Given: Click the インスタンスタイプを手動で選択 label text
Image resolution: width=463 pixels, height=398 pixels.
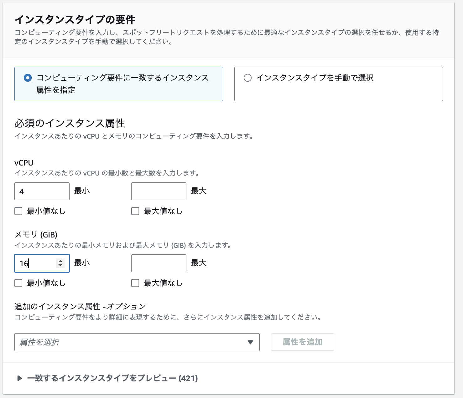Looking at the screenshot, I should [x=315, y=78].
